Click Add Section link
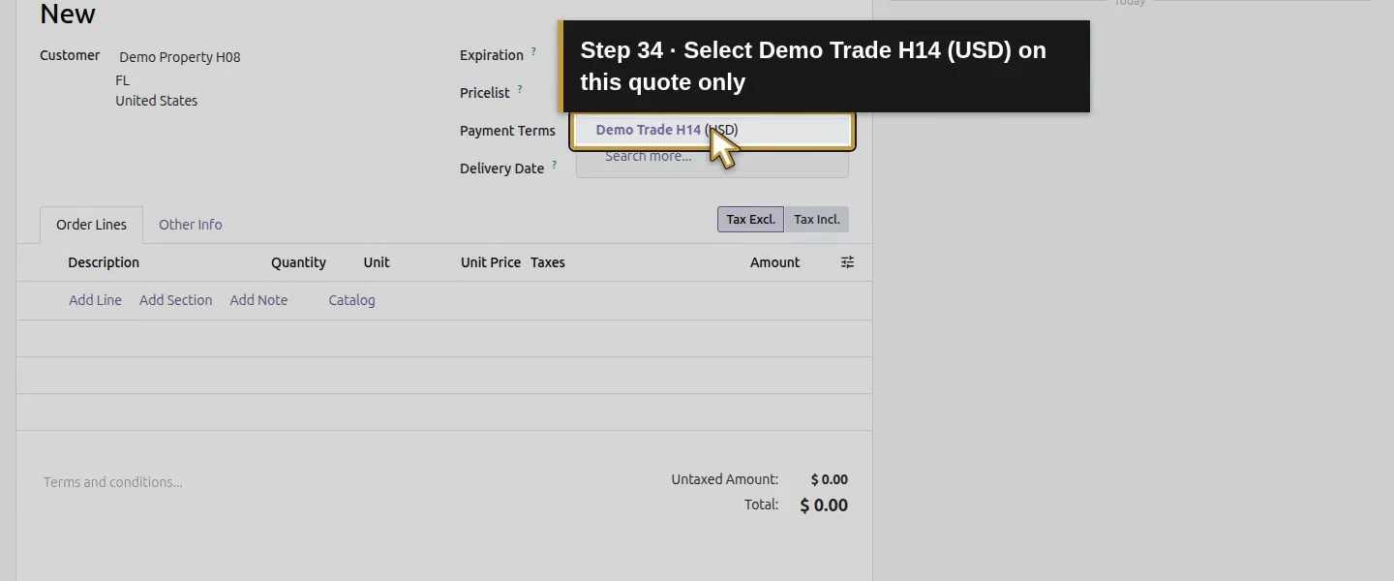 tap(175, 300)
